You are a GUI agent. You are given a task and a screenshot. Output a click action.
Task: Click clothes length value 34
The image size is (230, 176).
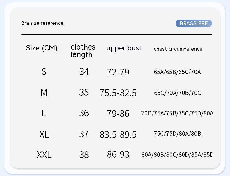pos(84,72)
